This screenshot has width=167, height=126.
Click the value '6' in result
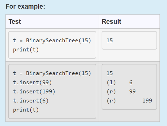click(x=131, y=83)
